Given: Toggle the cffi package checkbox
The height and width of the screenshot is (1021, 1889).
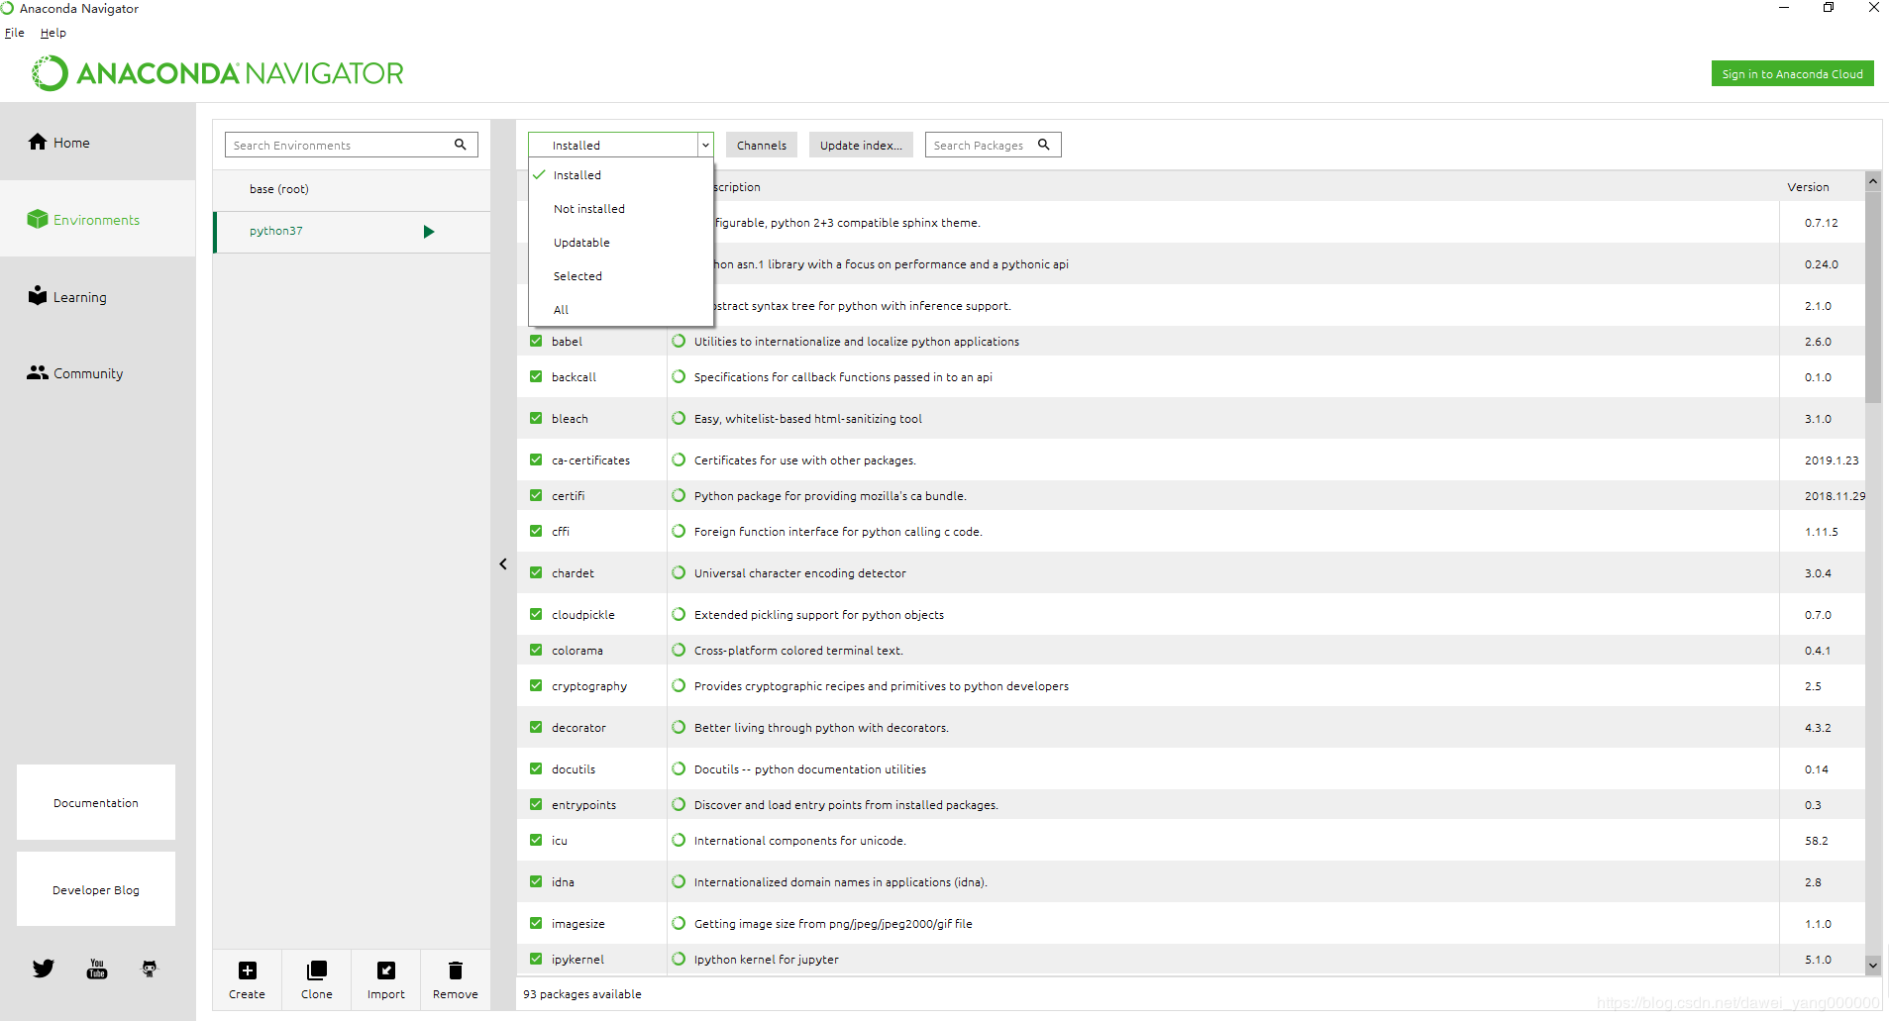Looking at the screenshot, I should pyautogui.click(x=536, y=531).
